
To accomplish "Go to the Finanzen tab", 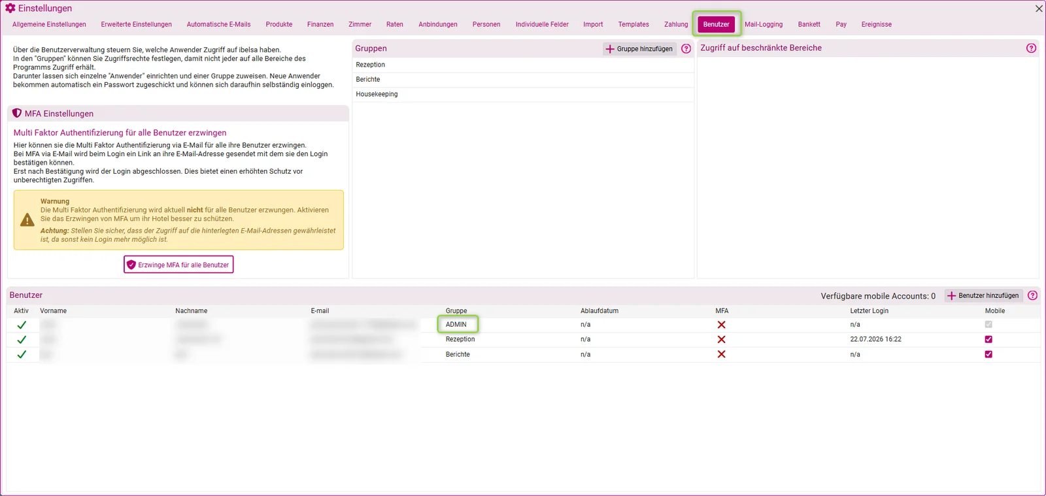I will (320, 24).
